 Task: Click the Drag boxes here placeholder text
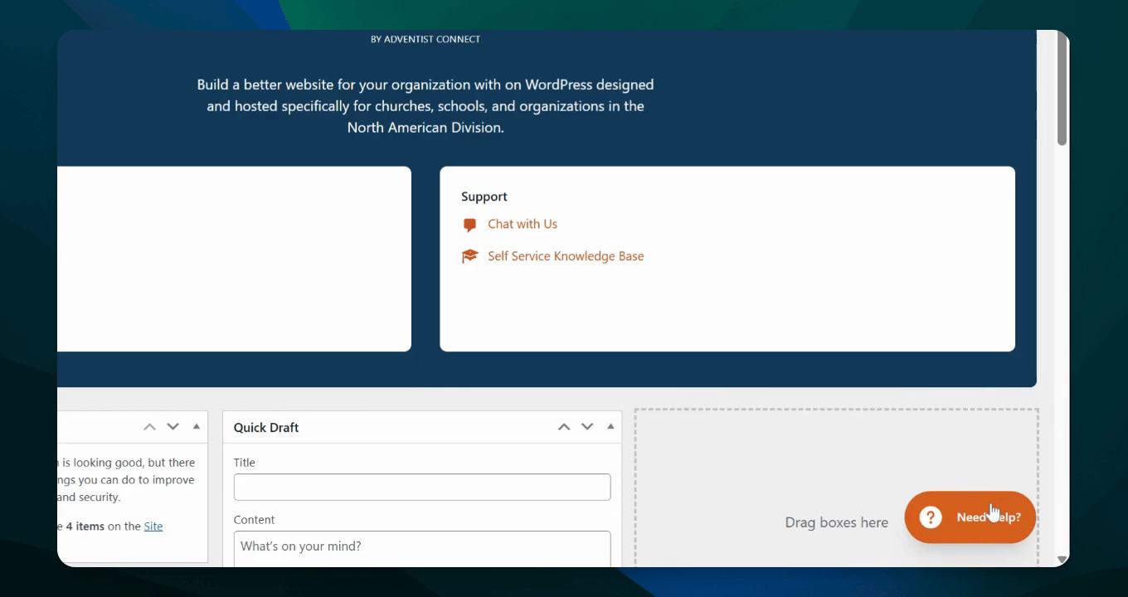(x=837, y=522)
